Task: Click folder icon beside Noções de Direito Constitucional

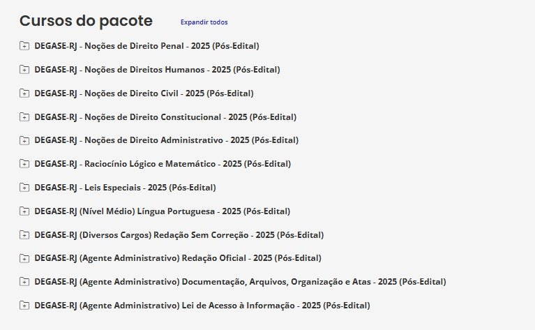Action: [24, 117]
